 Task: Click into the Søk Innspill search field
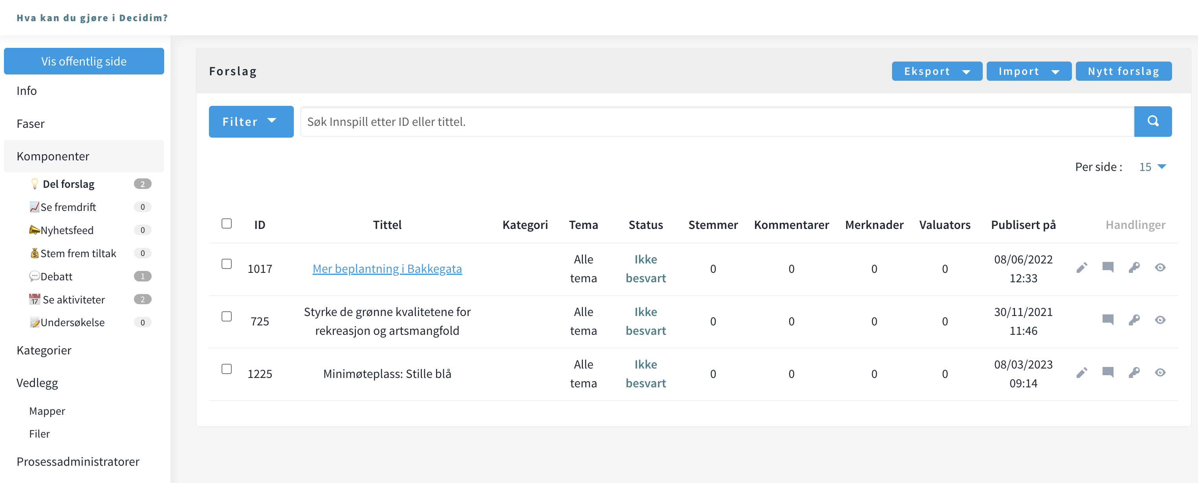(x=716, y=122)
